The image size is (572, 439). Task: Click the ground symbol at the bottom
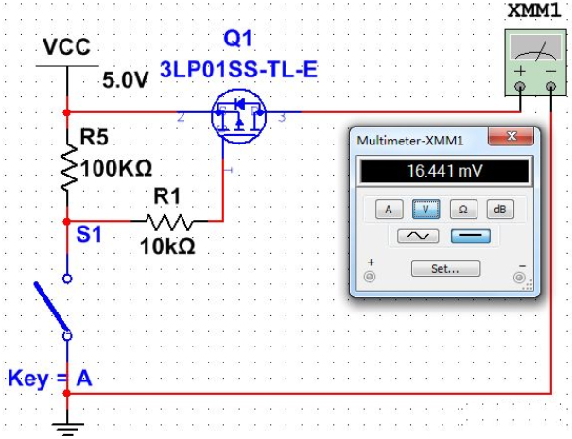66,425
